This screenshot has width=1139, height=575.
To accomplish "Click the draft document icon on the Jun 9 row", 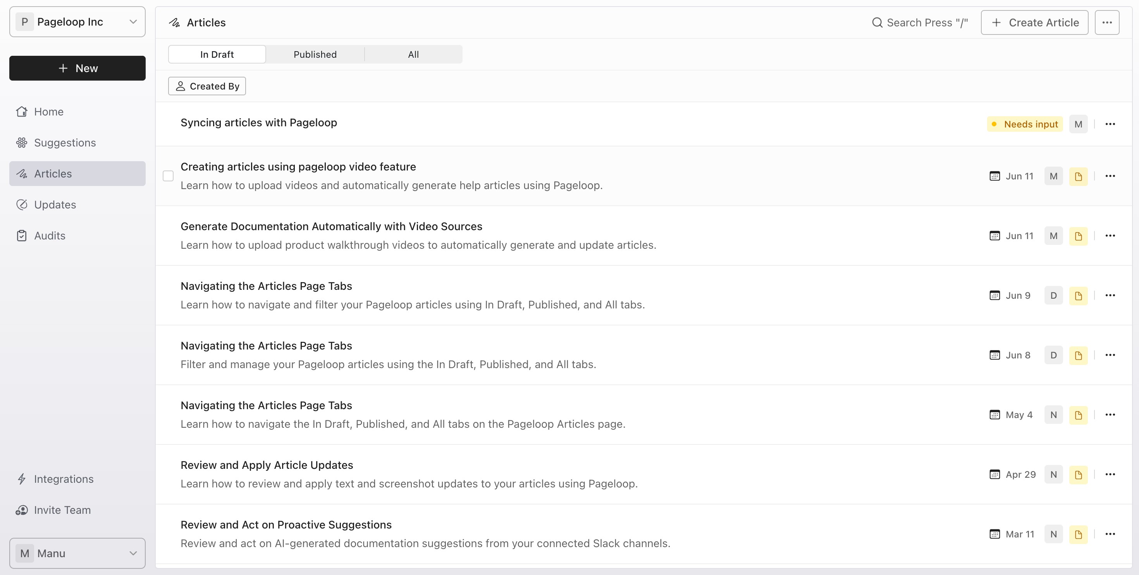I will (1079, 296).
